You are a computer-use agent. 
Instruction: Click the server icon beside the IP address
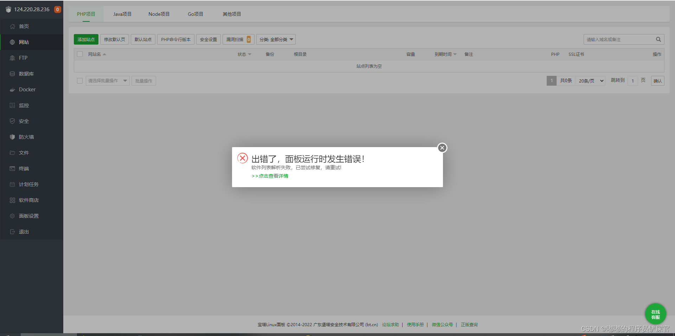8,9
